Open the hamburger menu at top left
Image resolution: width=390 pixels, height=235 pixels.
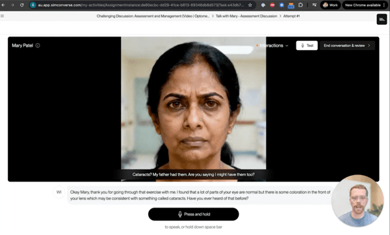pyautogui.click(x=2, y=16)
